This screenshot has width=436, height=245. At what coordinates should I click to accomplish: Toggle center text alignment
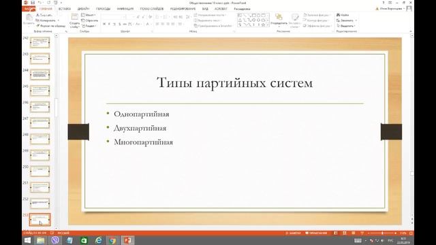(x=163, y=24)
